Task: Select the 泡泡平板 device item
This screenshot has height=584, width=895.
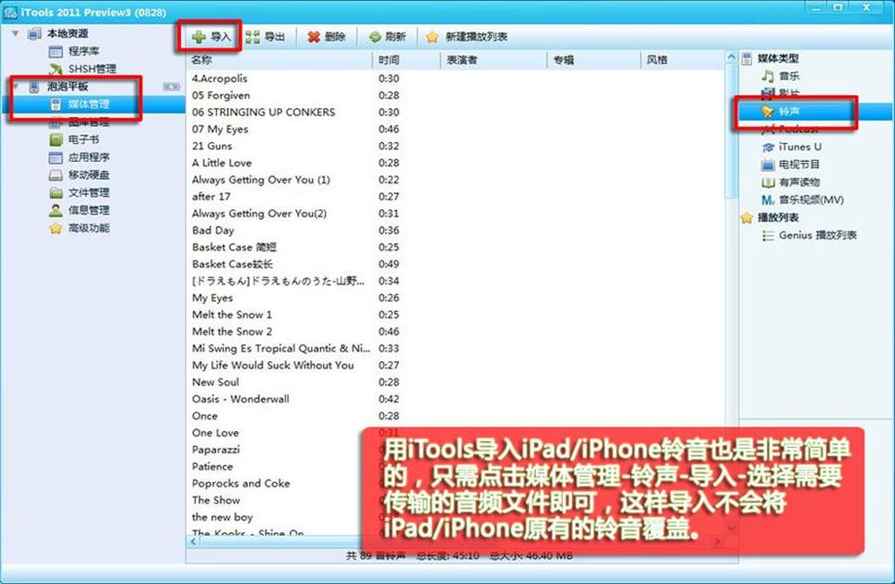Action: [x=58, y=87]
